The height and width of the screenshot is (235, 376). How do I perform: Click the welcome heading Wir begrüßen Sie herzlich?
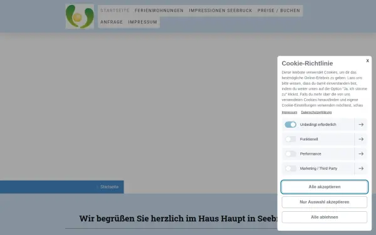tap(179, 218)
